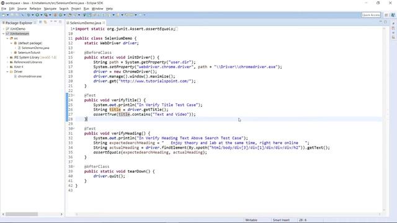Open the Window menu
Screen dimensions: 397x223
[x=97, y=9]
